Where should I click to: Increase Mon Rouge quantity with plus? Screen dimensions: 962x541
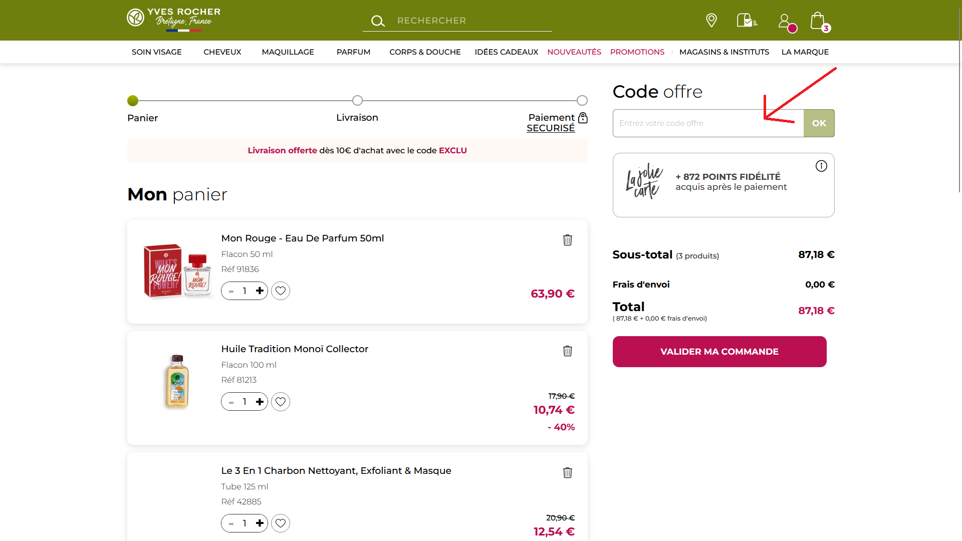pyautogui.click(x=260, y=291)
